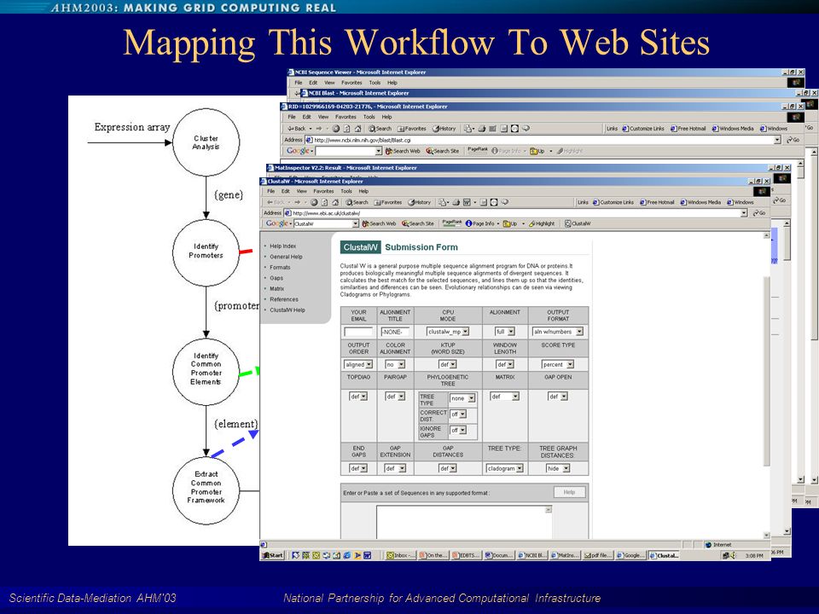Click the ClustalW window address bar URL
This screenshot has width=819, height=614.
327,213
